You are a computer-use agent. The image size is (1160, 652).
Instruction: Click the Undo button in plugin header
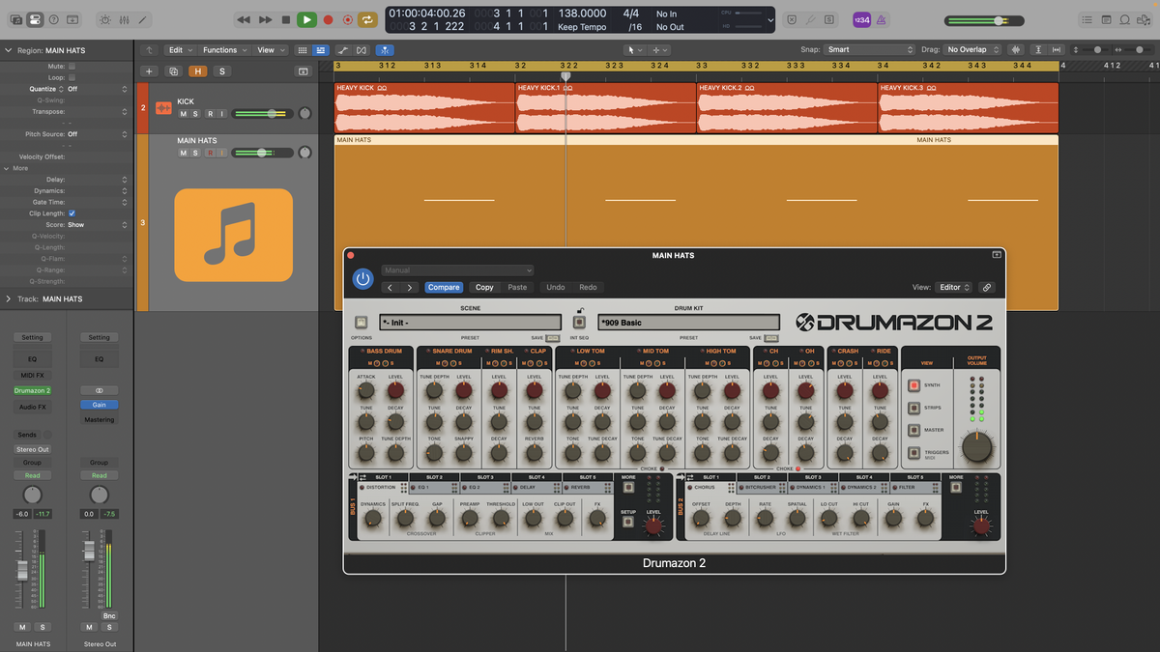point(556,287)
